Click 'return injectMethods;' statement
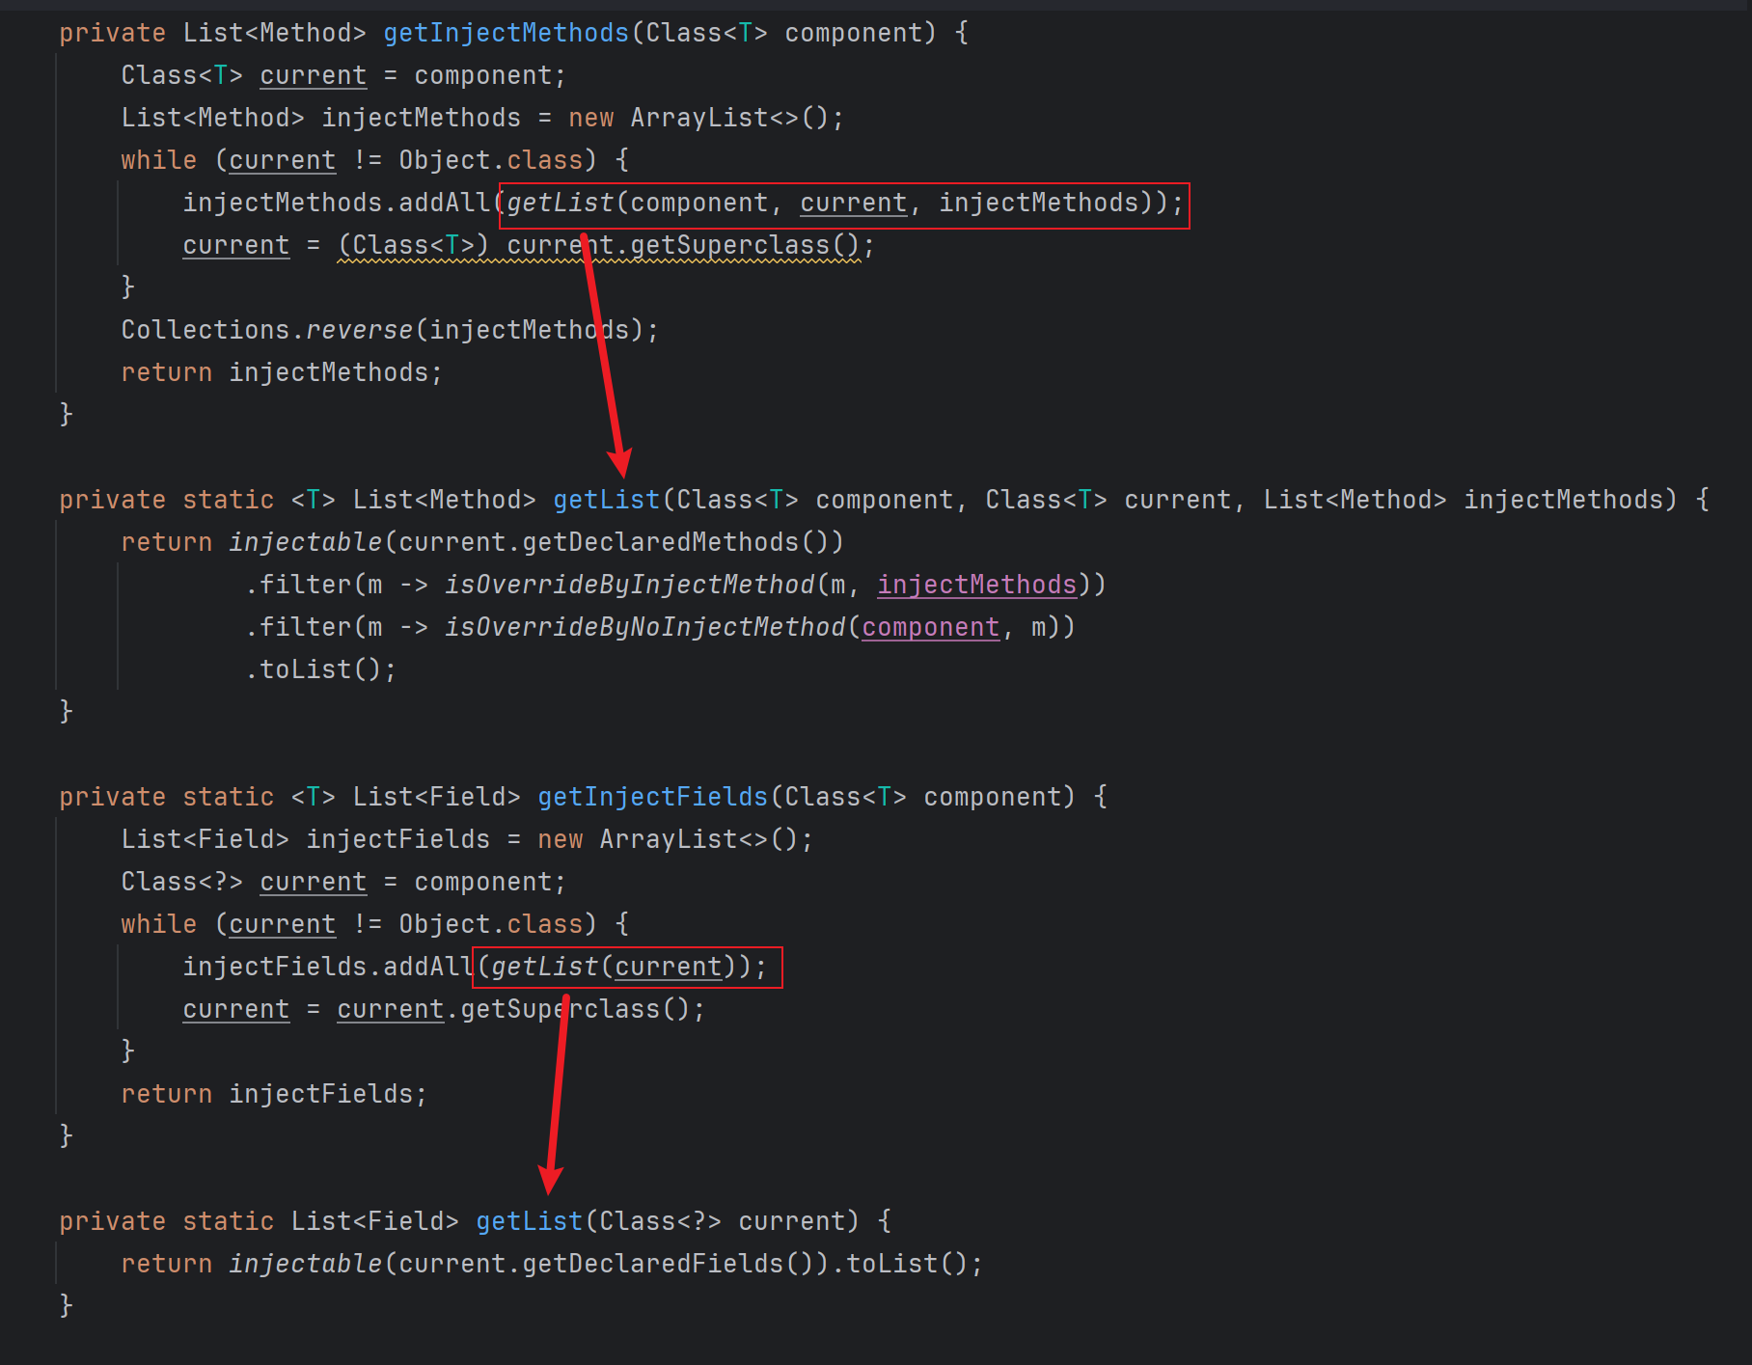Screen dimensions: 1752x1365 282,372
